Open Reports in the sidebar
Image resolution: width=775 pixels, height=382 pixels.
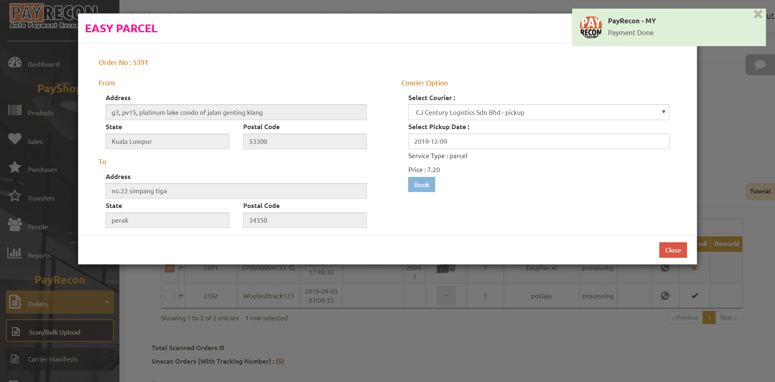39,255
